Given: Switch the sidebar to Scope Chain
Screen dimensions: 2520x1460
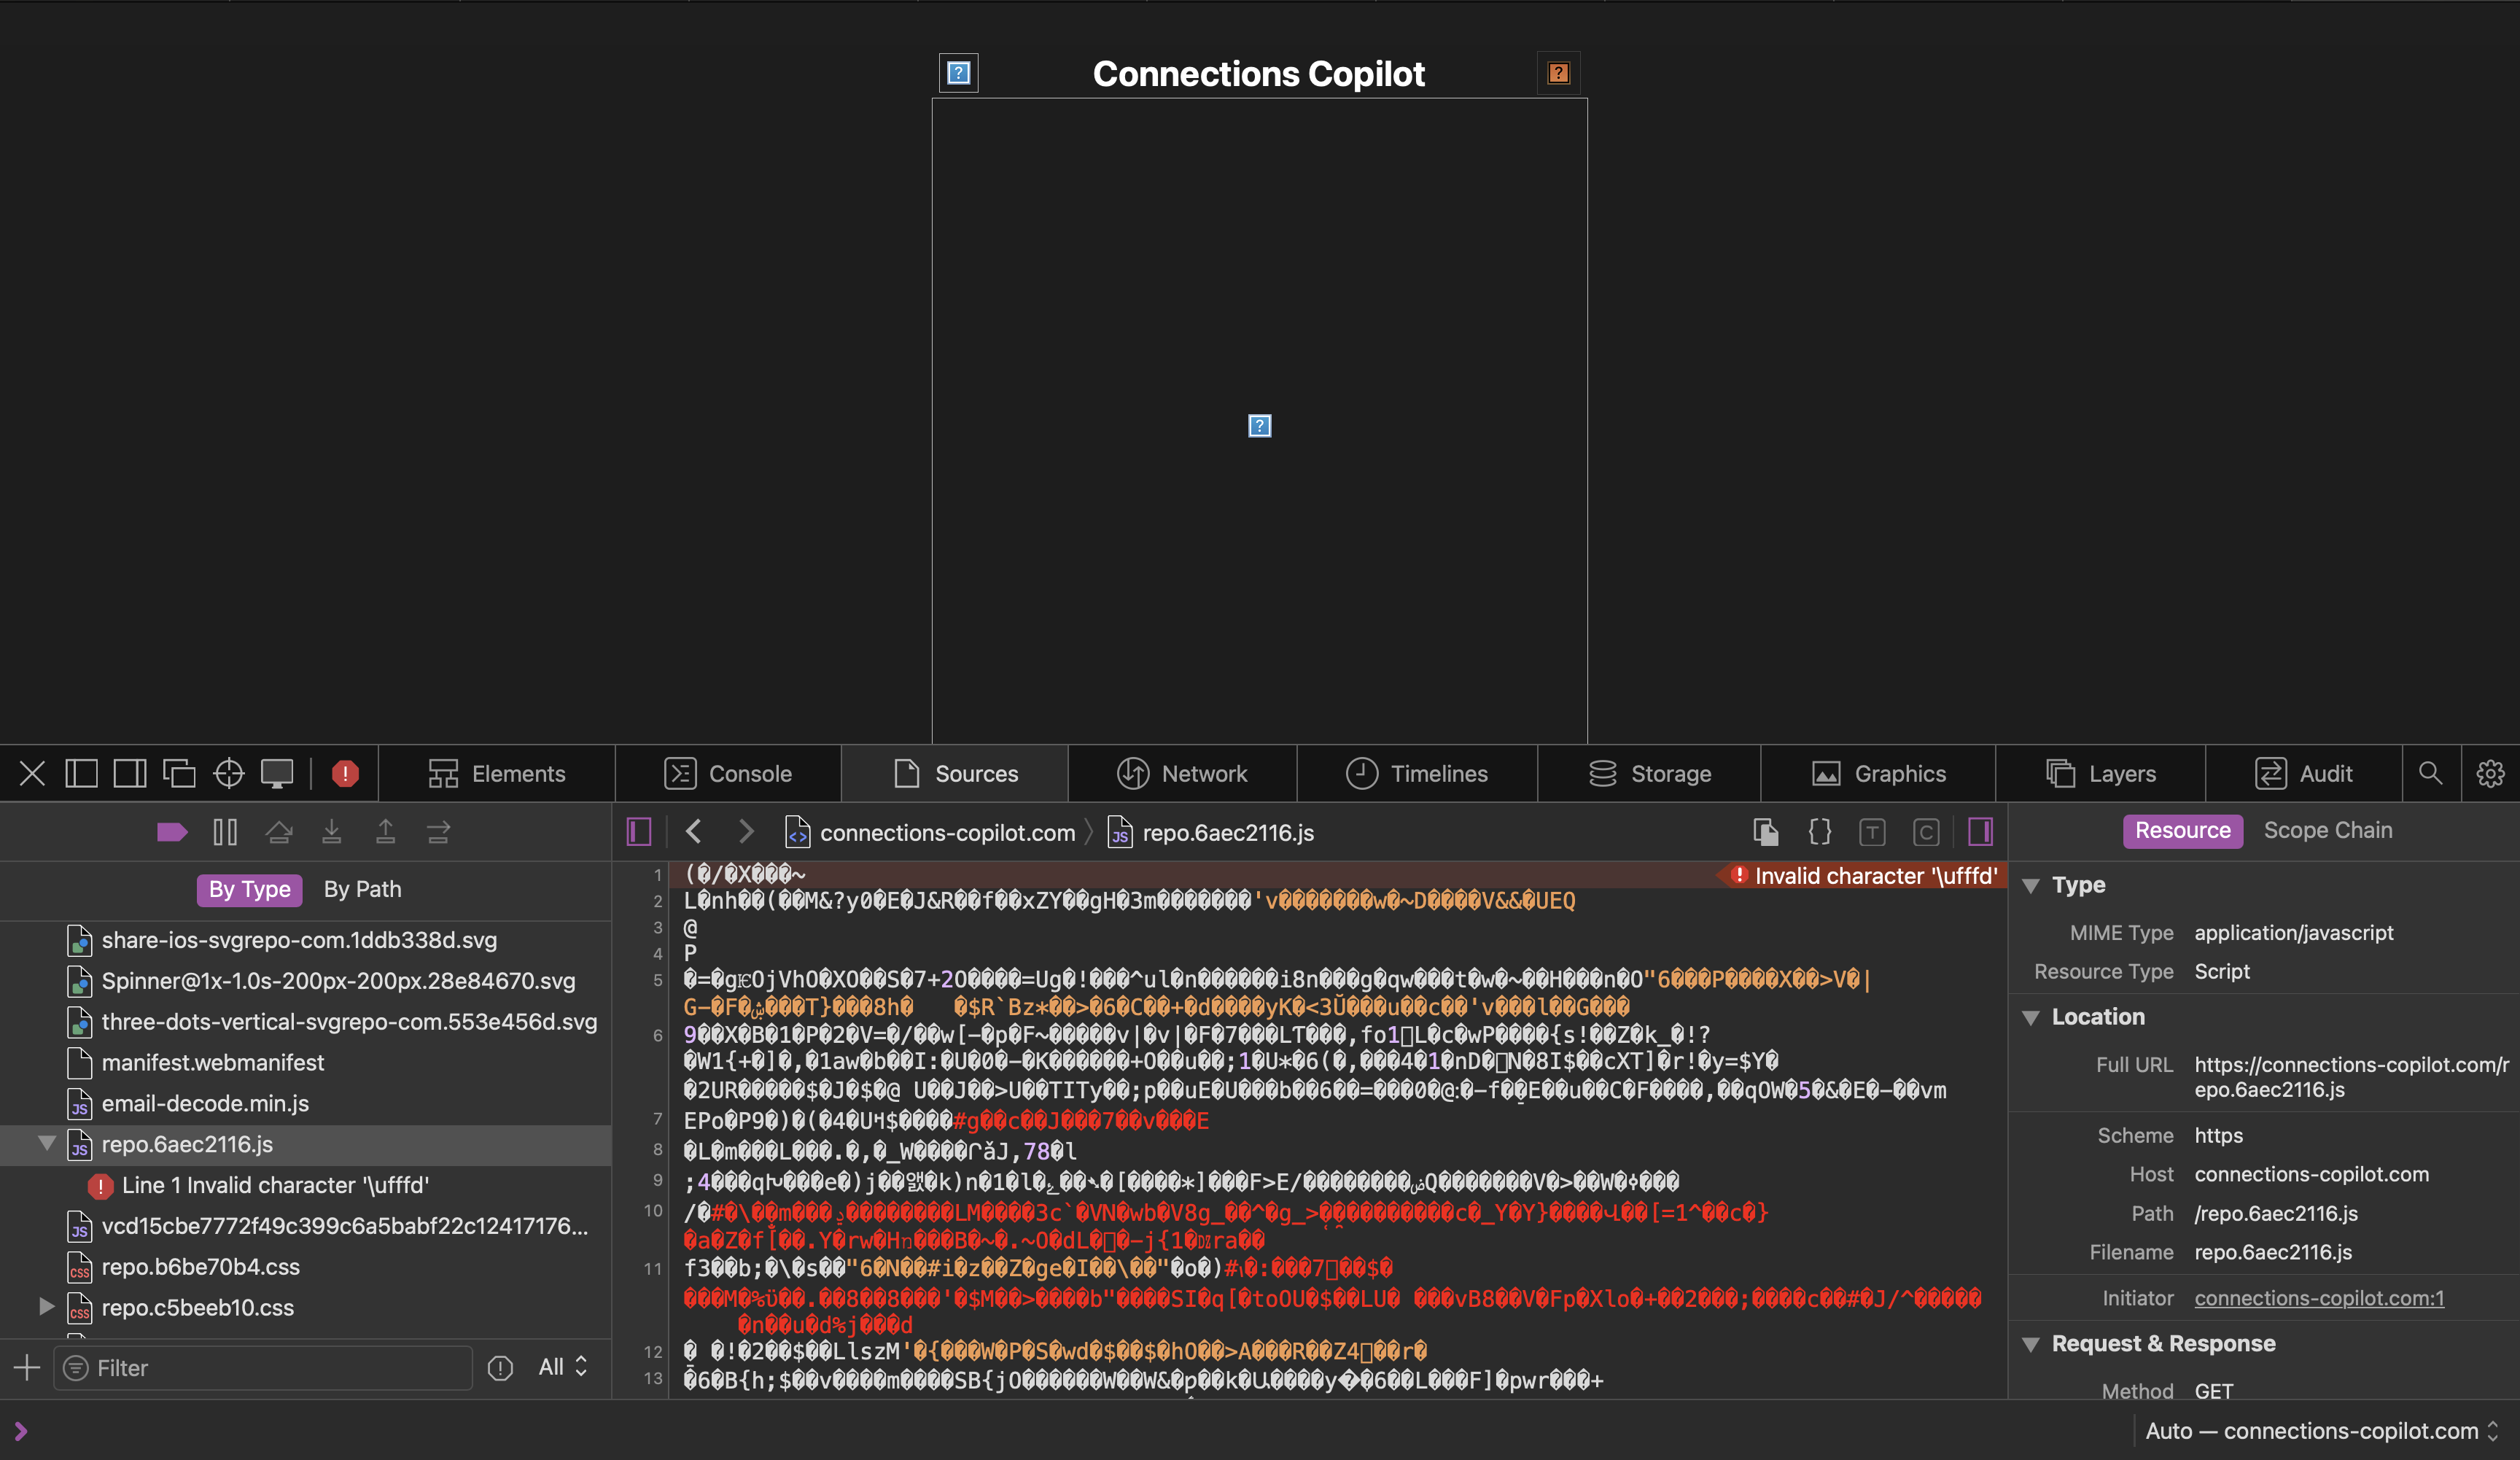Looking at the screenshot, I should click(x=2327, y=830).
